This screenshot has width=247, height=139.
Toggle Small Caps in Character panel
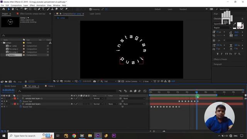click(231, 54)
